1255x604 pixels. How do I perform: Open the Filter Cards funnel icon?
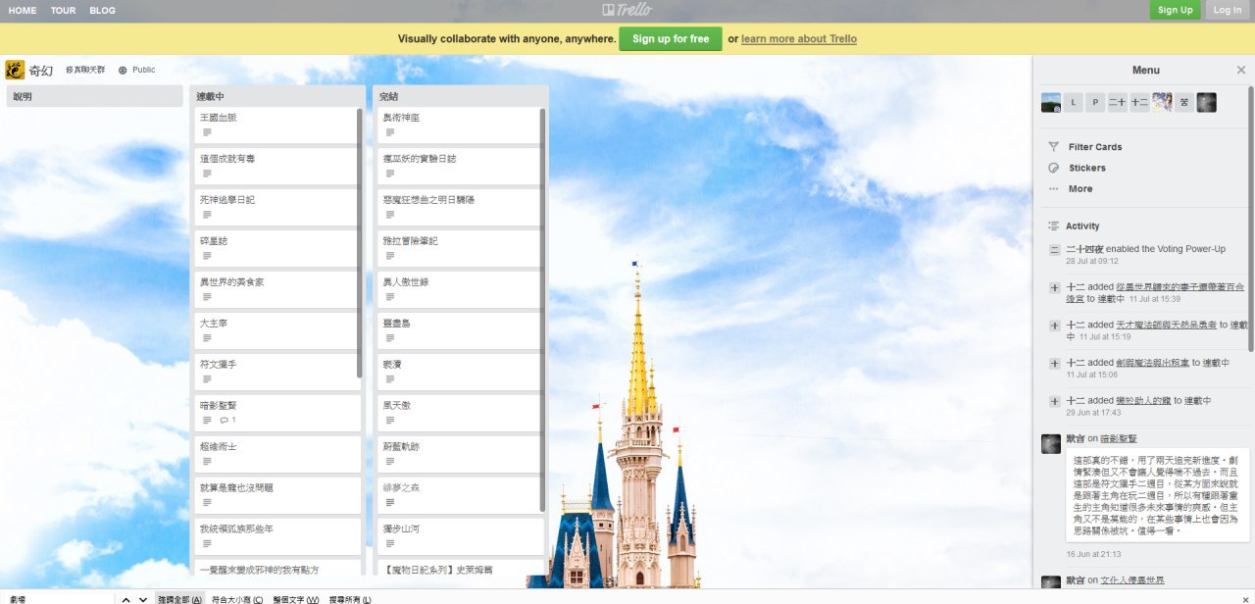click(1054, 147)
